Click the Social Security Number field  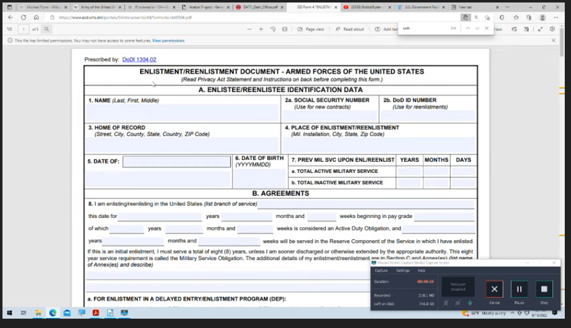click(329, 116)
